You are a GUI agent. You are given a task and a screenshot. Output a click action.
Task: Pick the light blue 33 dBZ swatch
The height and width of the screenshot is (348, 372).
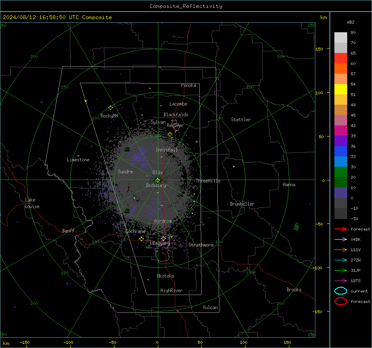click(341, 161)
